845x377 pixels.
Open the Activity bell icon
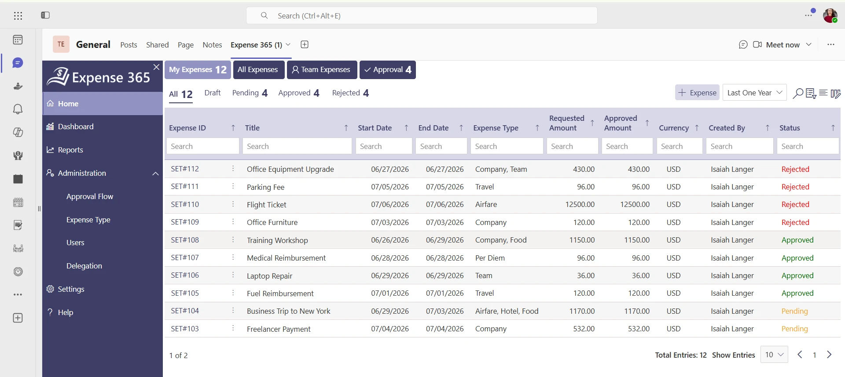click(x=18, y=109)
